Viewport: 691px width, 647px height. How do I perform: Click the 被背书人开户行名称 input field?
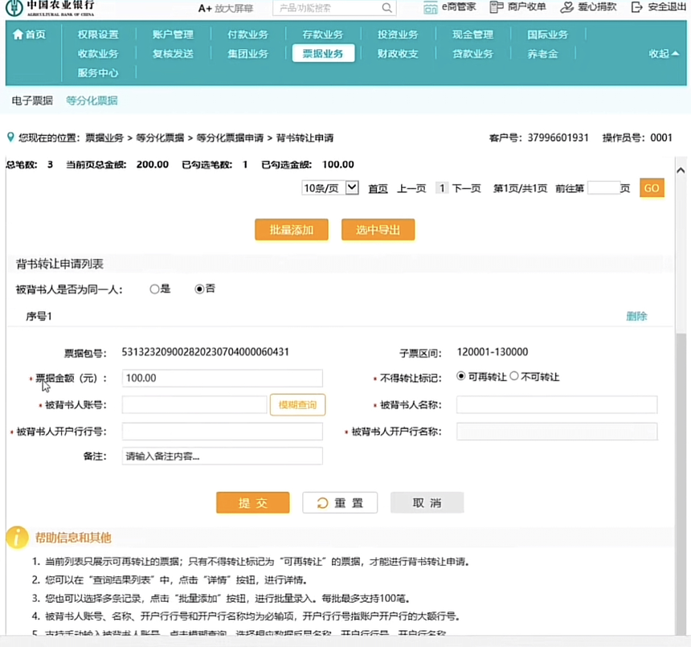[x=557, y=432]
